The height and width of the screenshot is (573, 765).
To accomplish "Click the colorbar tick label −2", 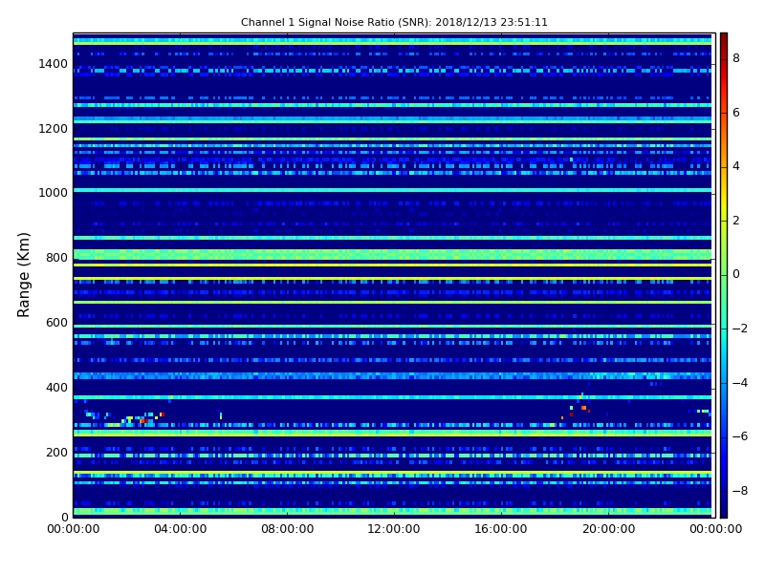I will [740, 329].
